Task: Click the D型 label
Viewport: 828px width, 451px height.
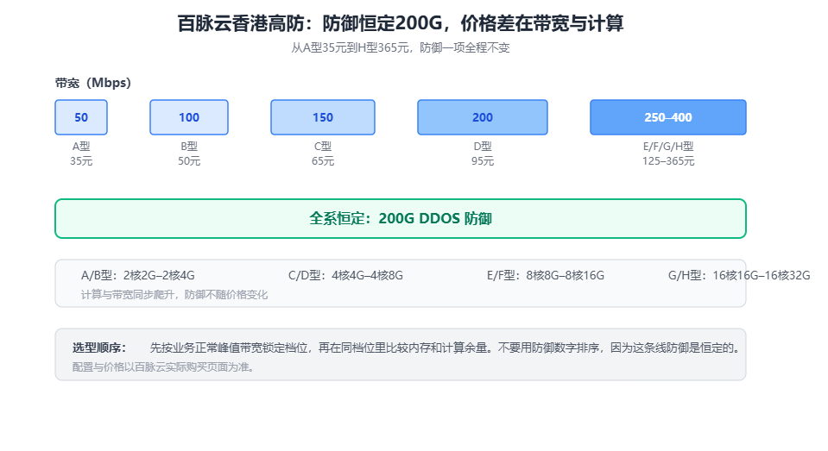Action: click(482, 146)
